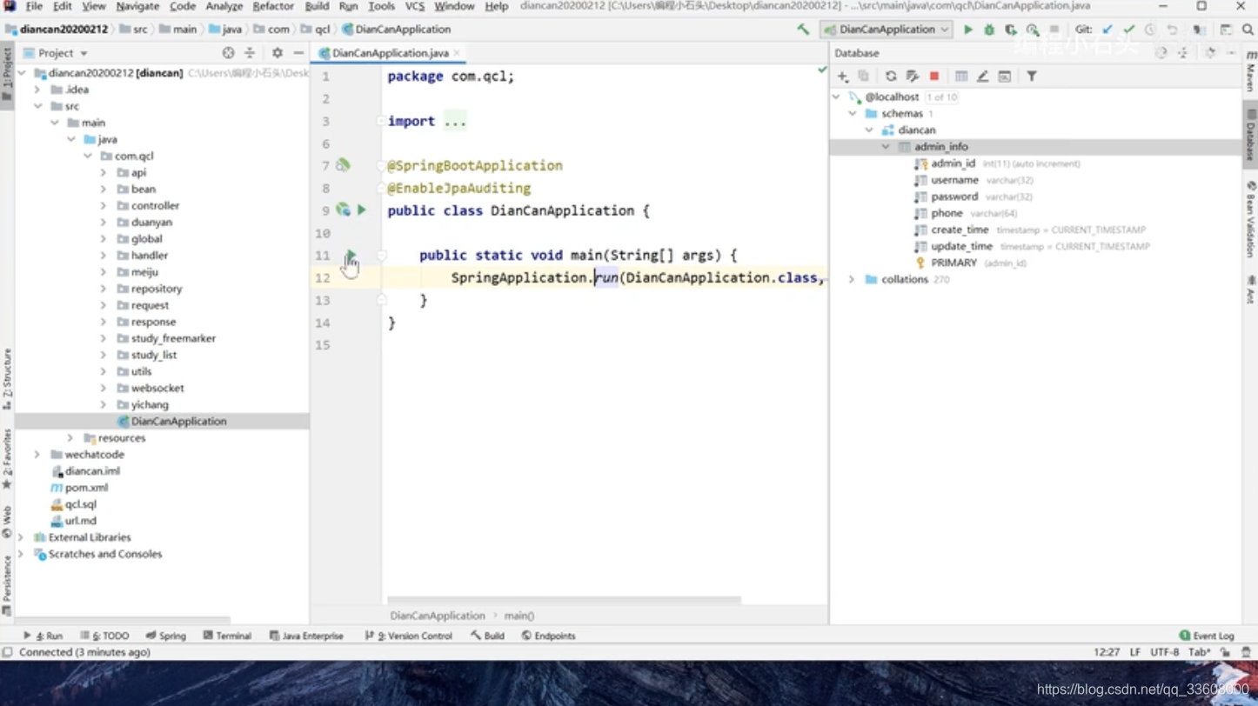The image size is (1258, 706).
Task: Open the TODO tool window
Action: pyautogui.click(x=104, y=636)
